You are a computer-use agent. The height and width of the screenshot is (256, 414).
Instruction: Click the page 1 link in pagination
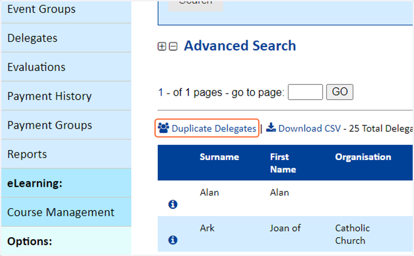(x=160, y=92)
